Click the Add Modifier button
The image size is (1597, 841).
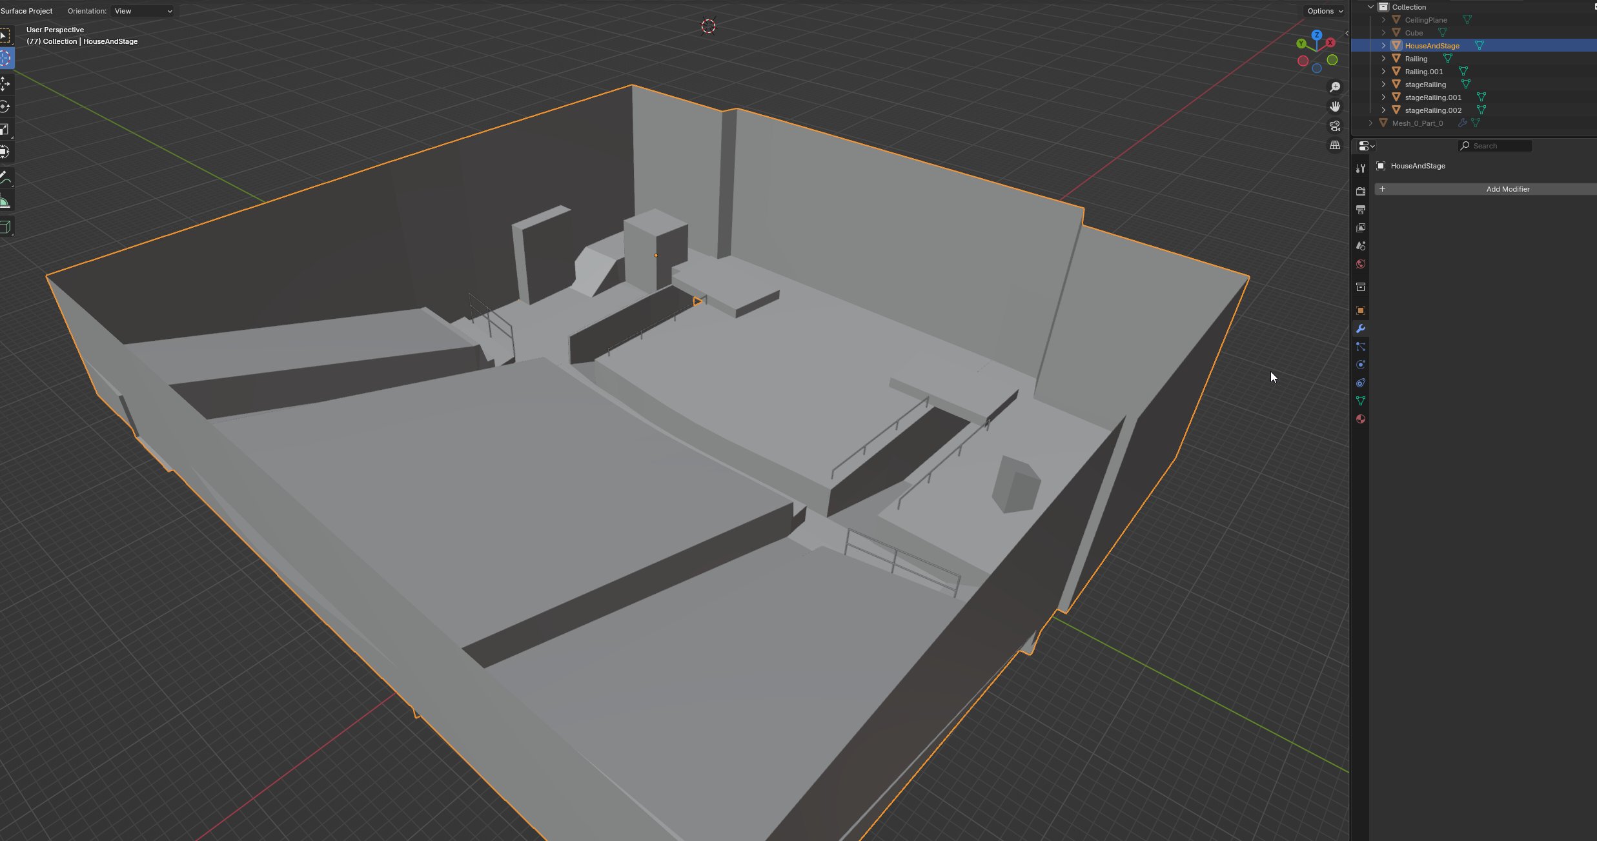coord(1507,189)
